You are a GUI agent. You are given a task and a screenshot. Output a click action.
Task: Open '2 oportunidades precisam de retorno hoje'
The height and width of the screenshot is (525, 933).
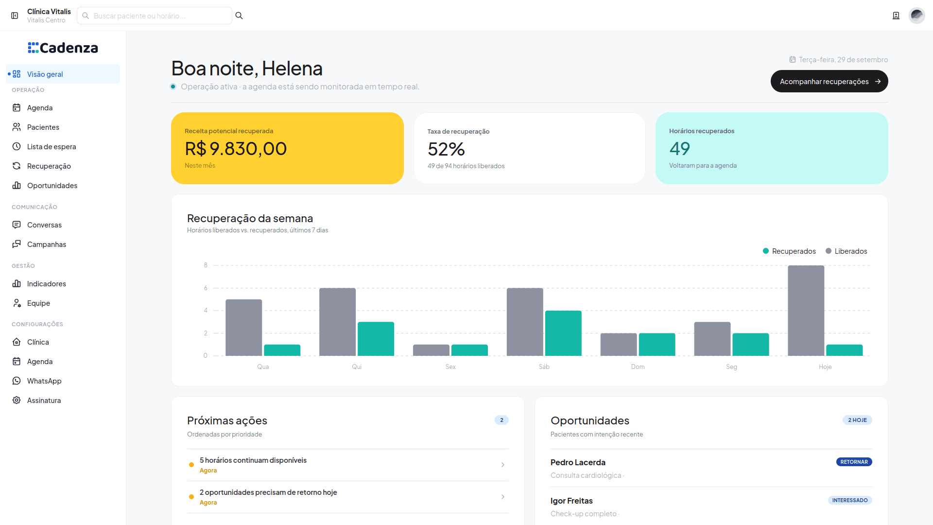click(348, 497)
